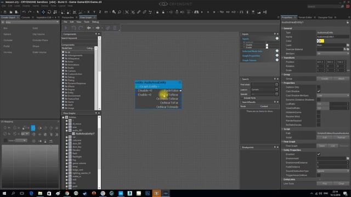Click Flow Graph redo icon
351x197 pixels.
coord(81,28)
